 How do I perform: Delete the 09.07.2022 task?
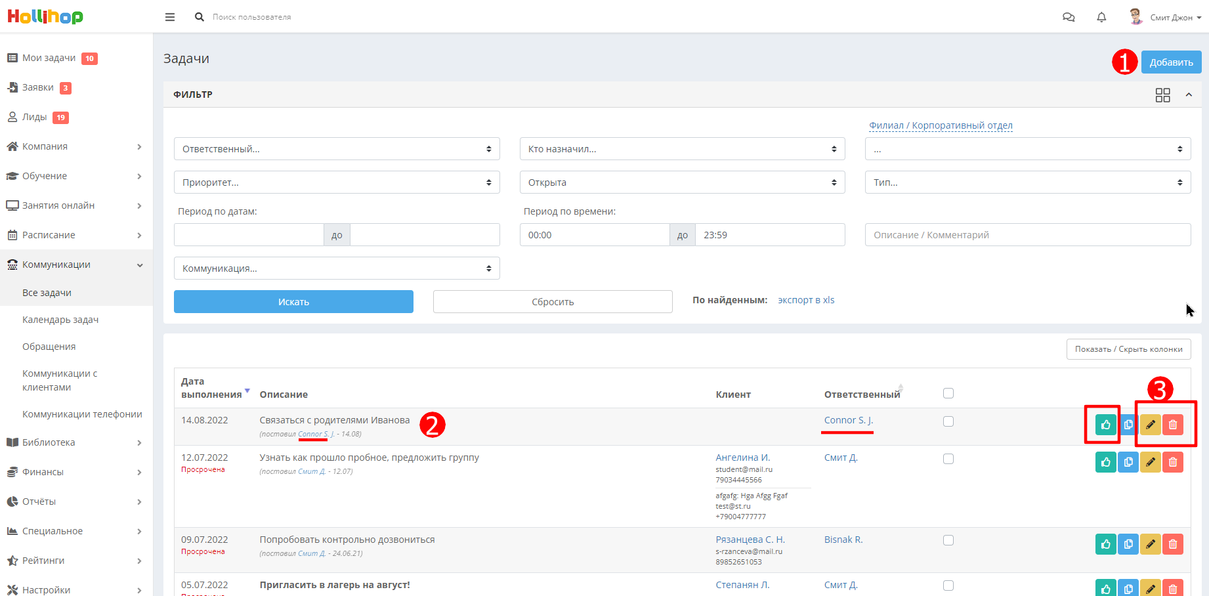point(1173,544)
